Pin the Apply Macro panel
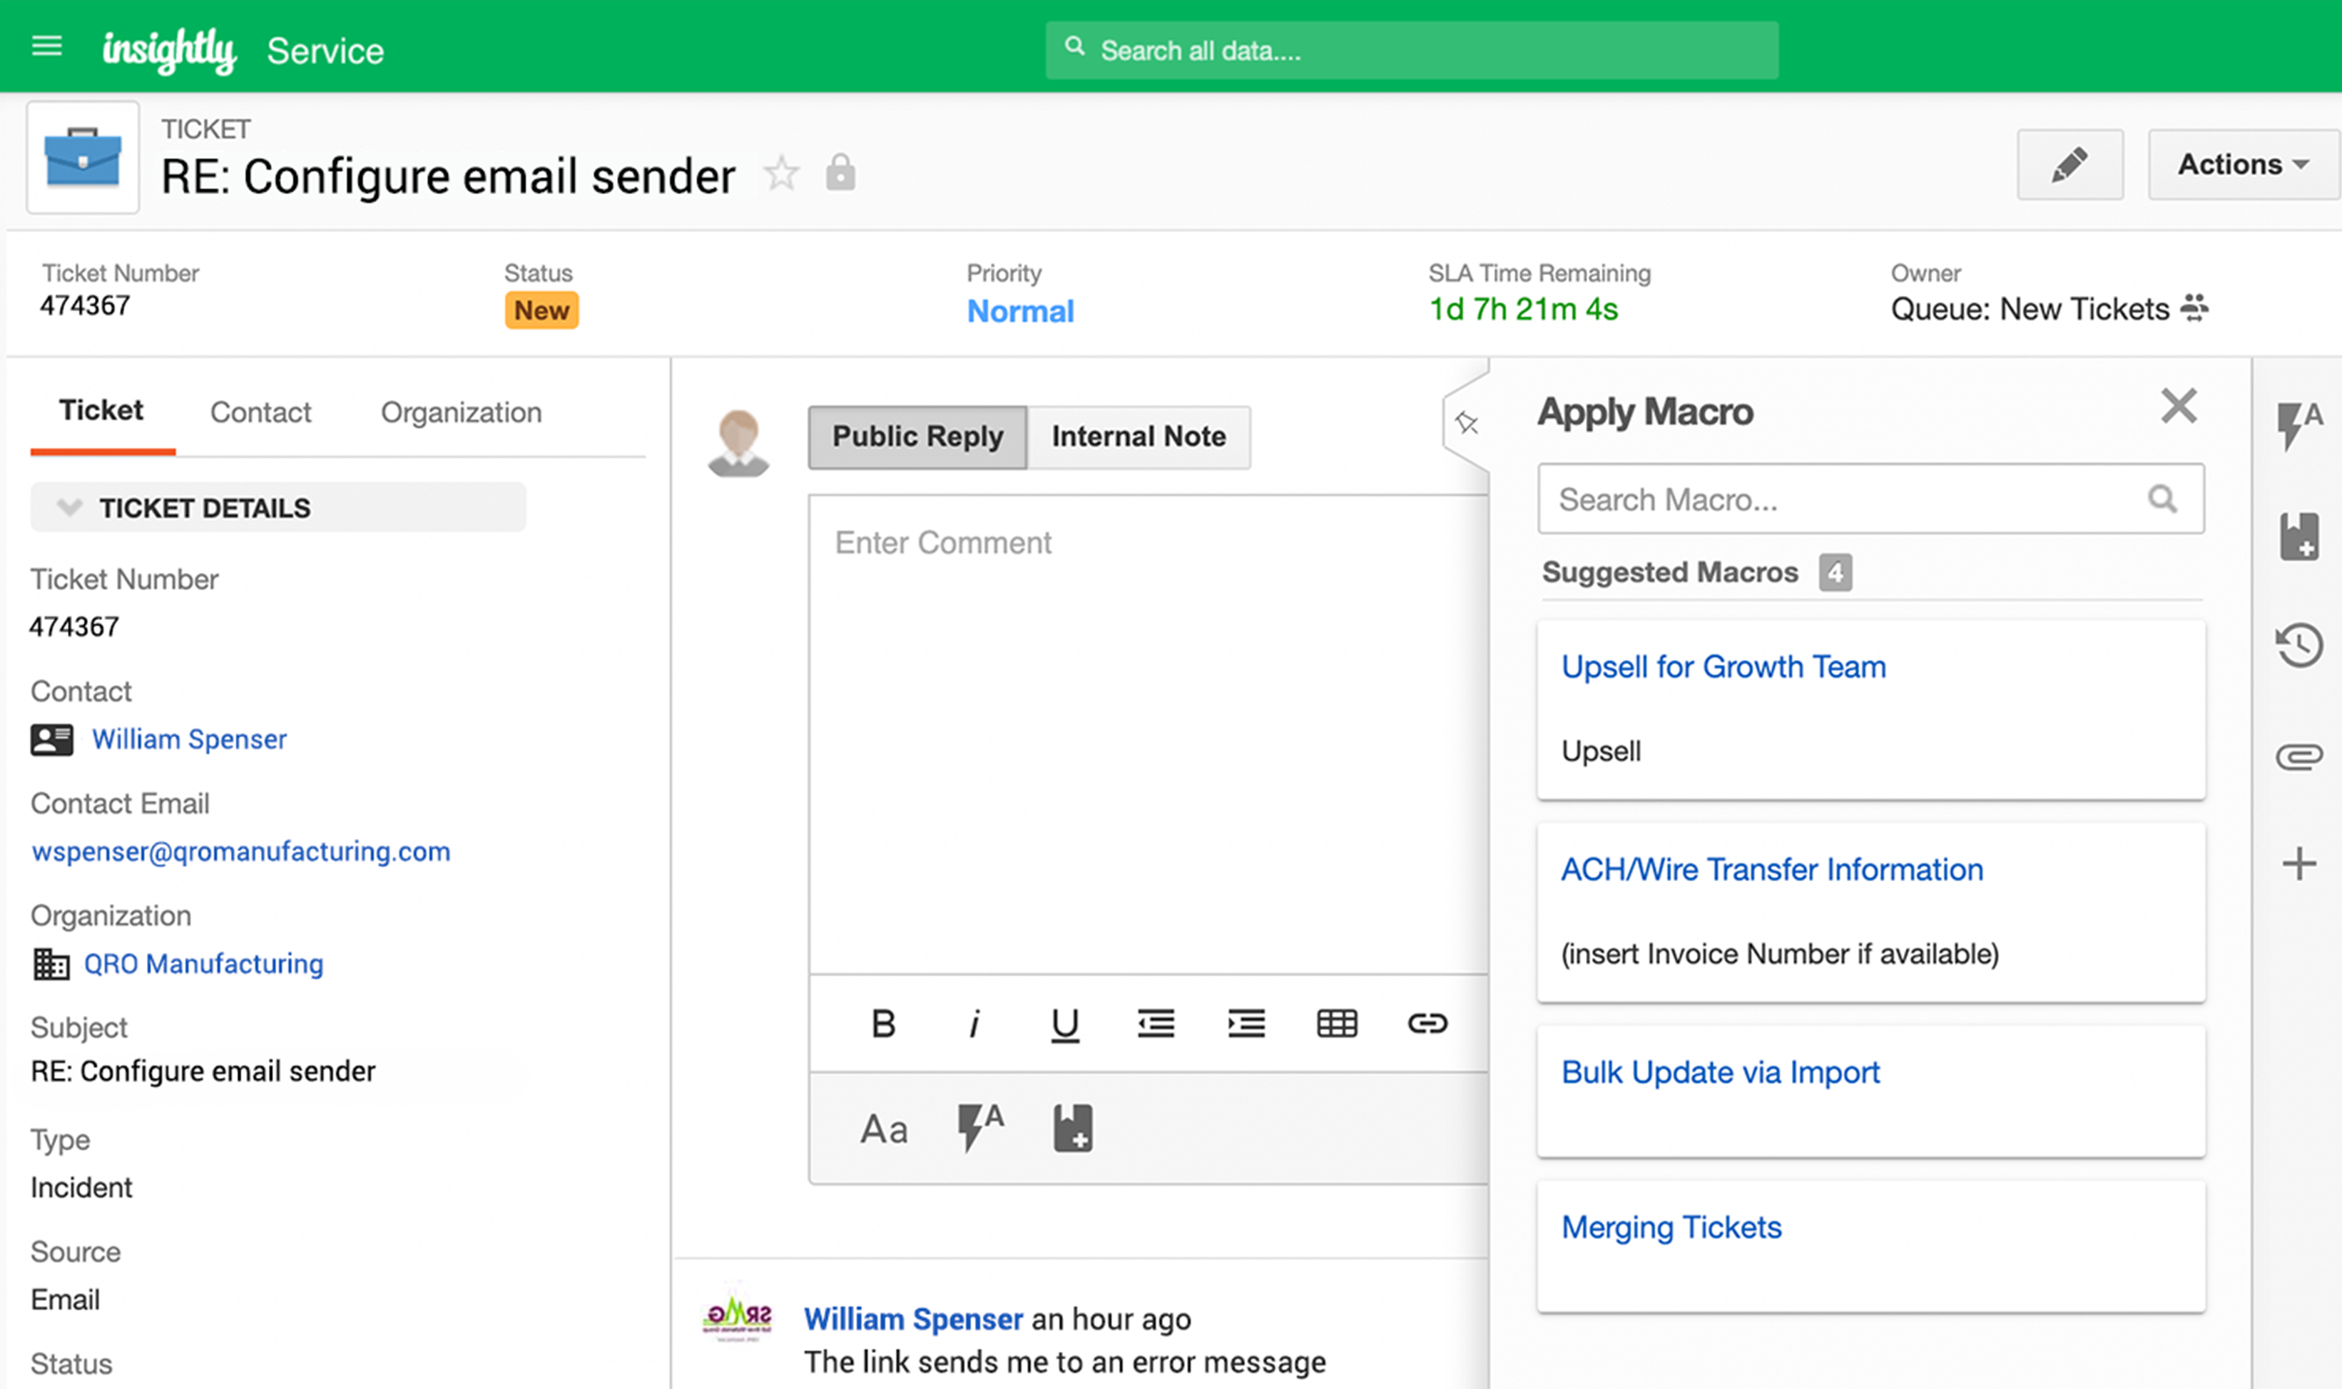The image size is (2342, 1389). [x=1466, y=424]
